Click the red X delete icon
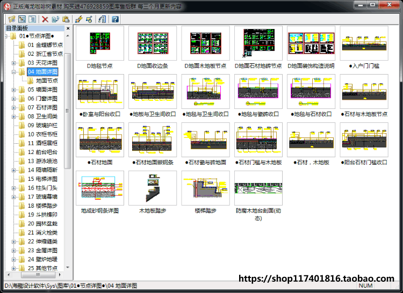Image resolution: width=403 pixels, height=293 pixels. tap(45, 19)
